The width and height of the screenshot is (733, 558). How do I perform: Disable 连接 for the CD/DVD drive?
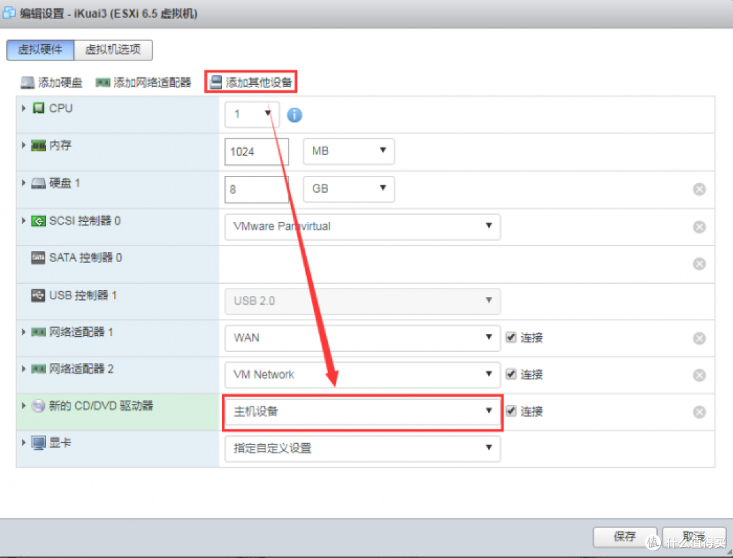[x=511, y=411]
